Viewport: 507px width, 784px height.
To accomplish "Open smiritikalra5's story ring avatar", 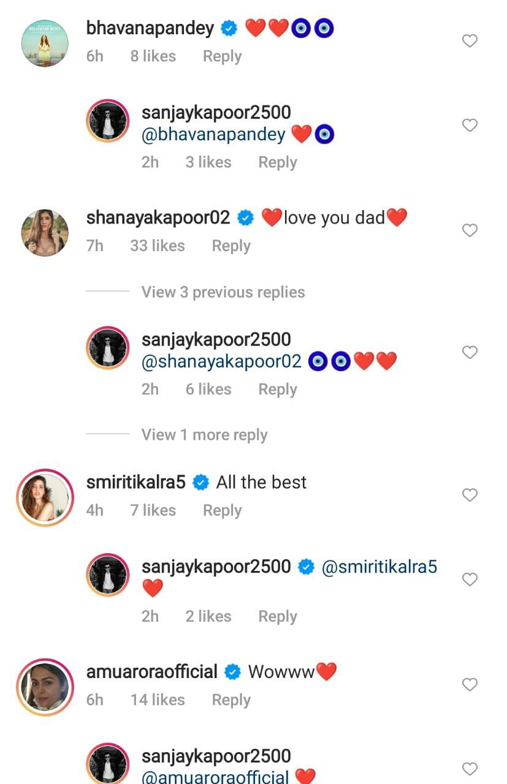I will [x=45, y=497].
